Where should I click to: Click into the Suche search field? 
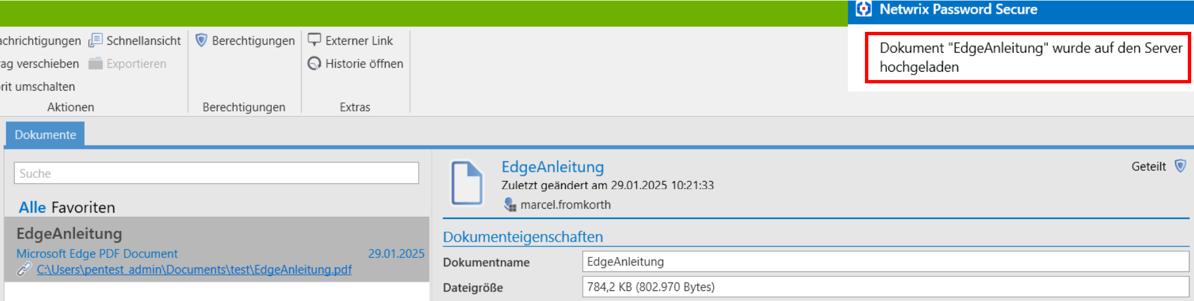(216, 173)
